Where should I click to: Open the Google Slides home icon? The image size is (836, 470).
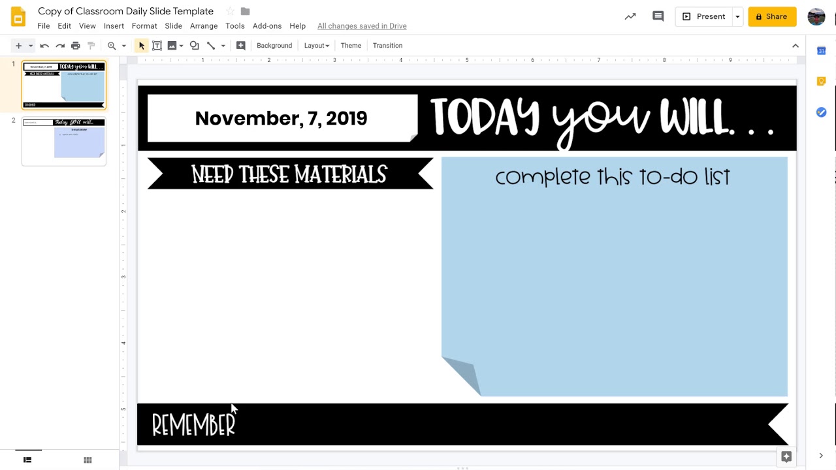tap(18, 17)
